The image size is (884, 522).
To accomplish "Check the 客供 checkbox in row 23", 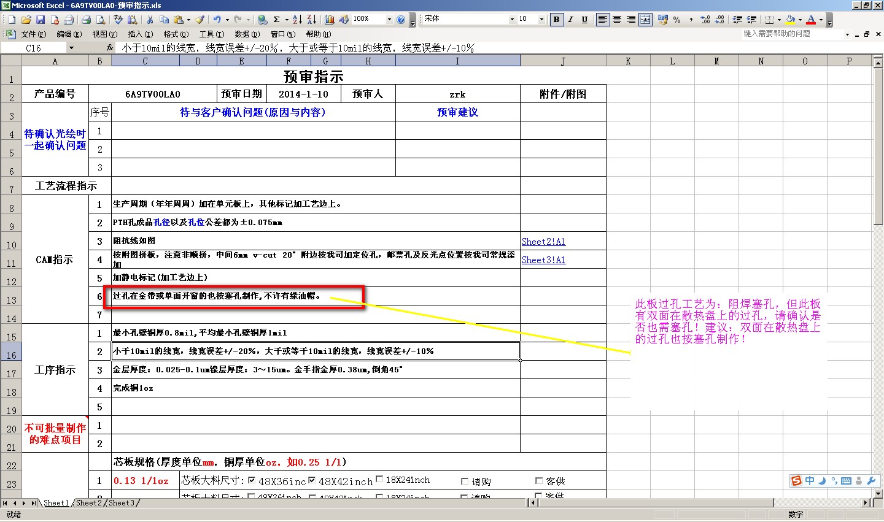I will pos(539,481).
